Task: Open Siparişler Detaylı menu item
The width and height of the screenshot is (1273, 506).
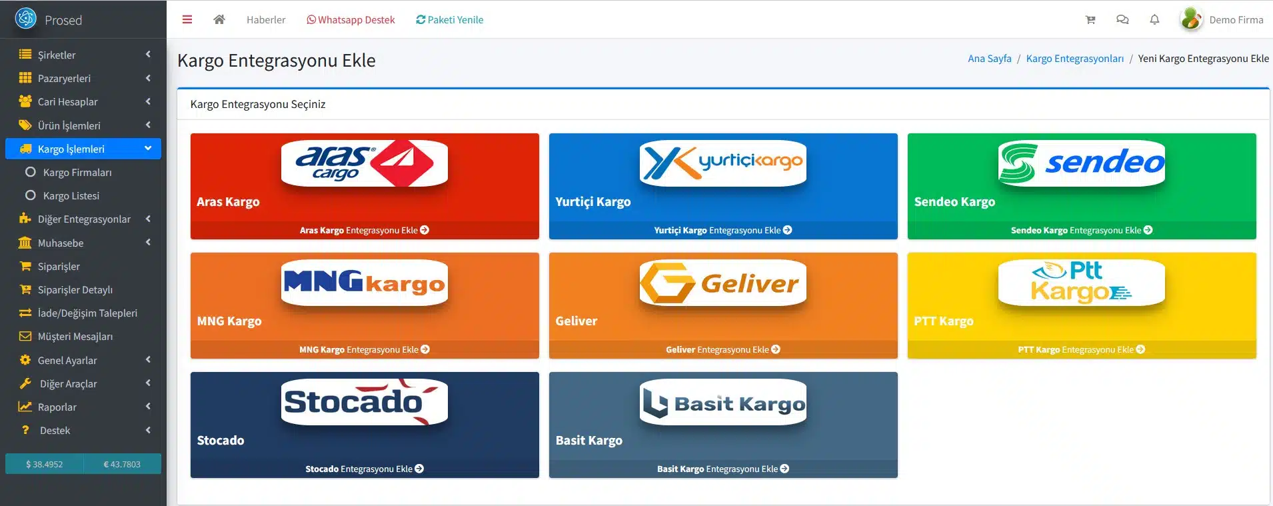Action: click(x=83, y=289)
